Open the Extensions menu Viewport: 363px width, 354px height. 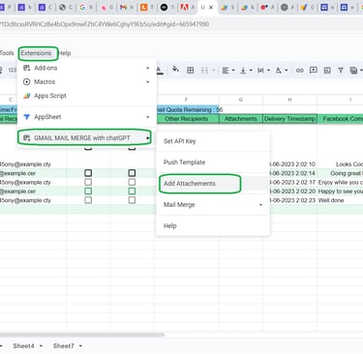(36, 53)
